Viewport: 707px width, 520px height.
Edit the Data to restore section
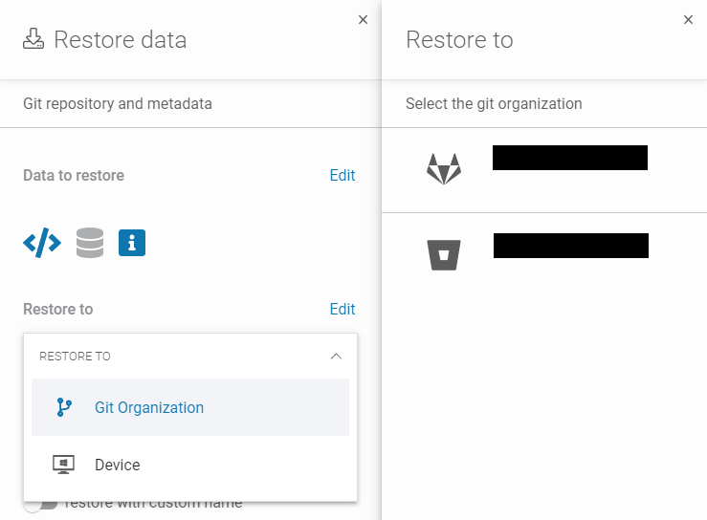coord(342,175)
